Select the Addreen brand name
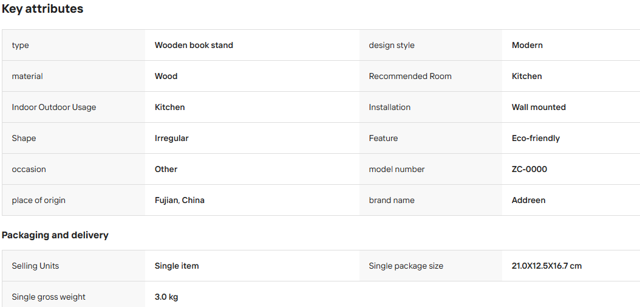 pyautogui.click(x=528, y=200)
